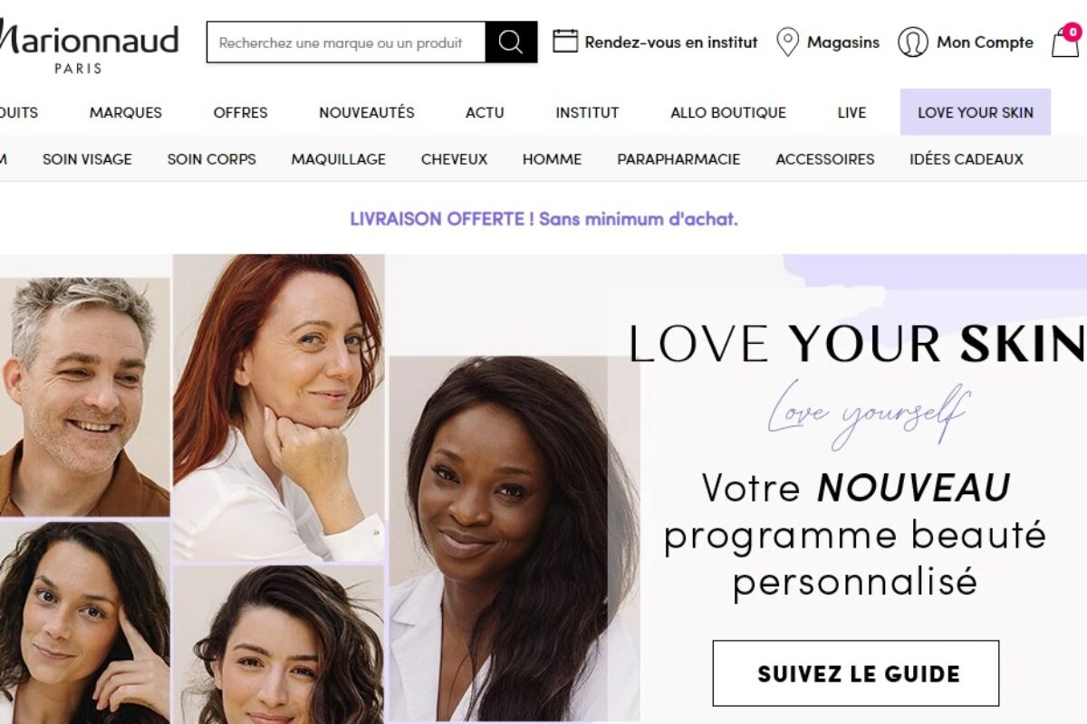Browse the IDÉES CADEAUX category
The height and width of the screenshot is (724, 1087).
tap(967, 159)
